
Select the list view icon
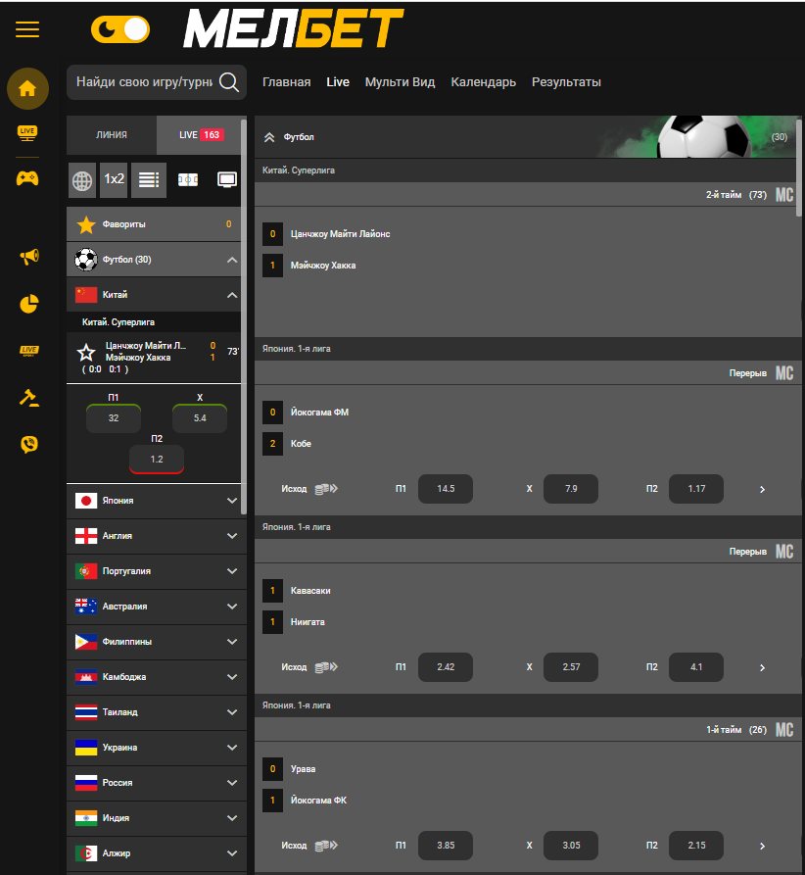coord(149,179)
